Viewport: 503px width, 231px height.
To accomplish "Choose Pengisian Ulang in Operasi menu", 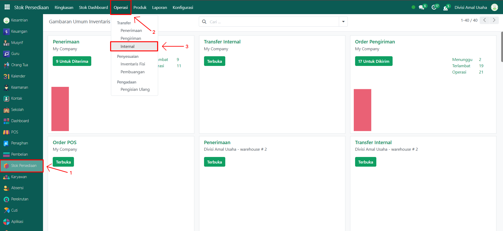I will [135, 89].
